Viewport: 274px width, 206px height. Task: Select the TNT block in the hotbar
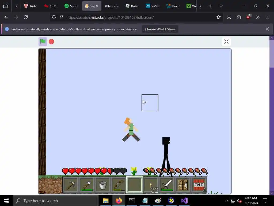tap(199, 185)
